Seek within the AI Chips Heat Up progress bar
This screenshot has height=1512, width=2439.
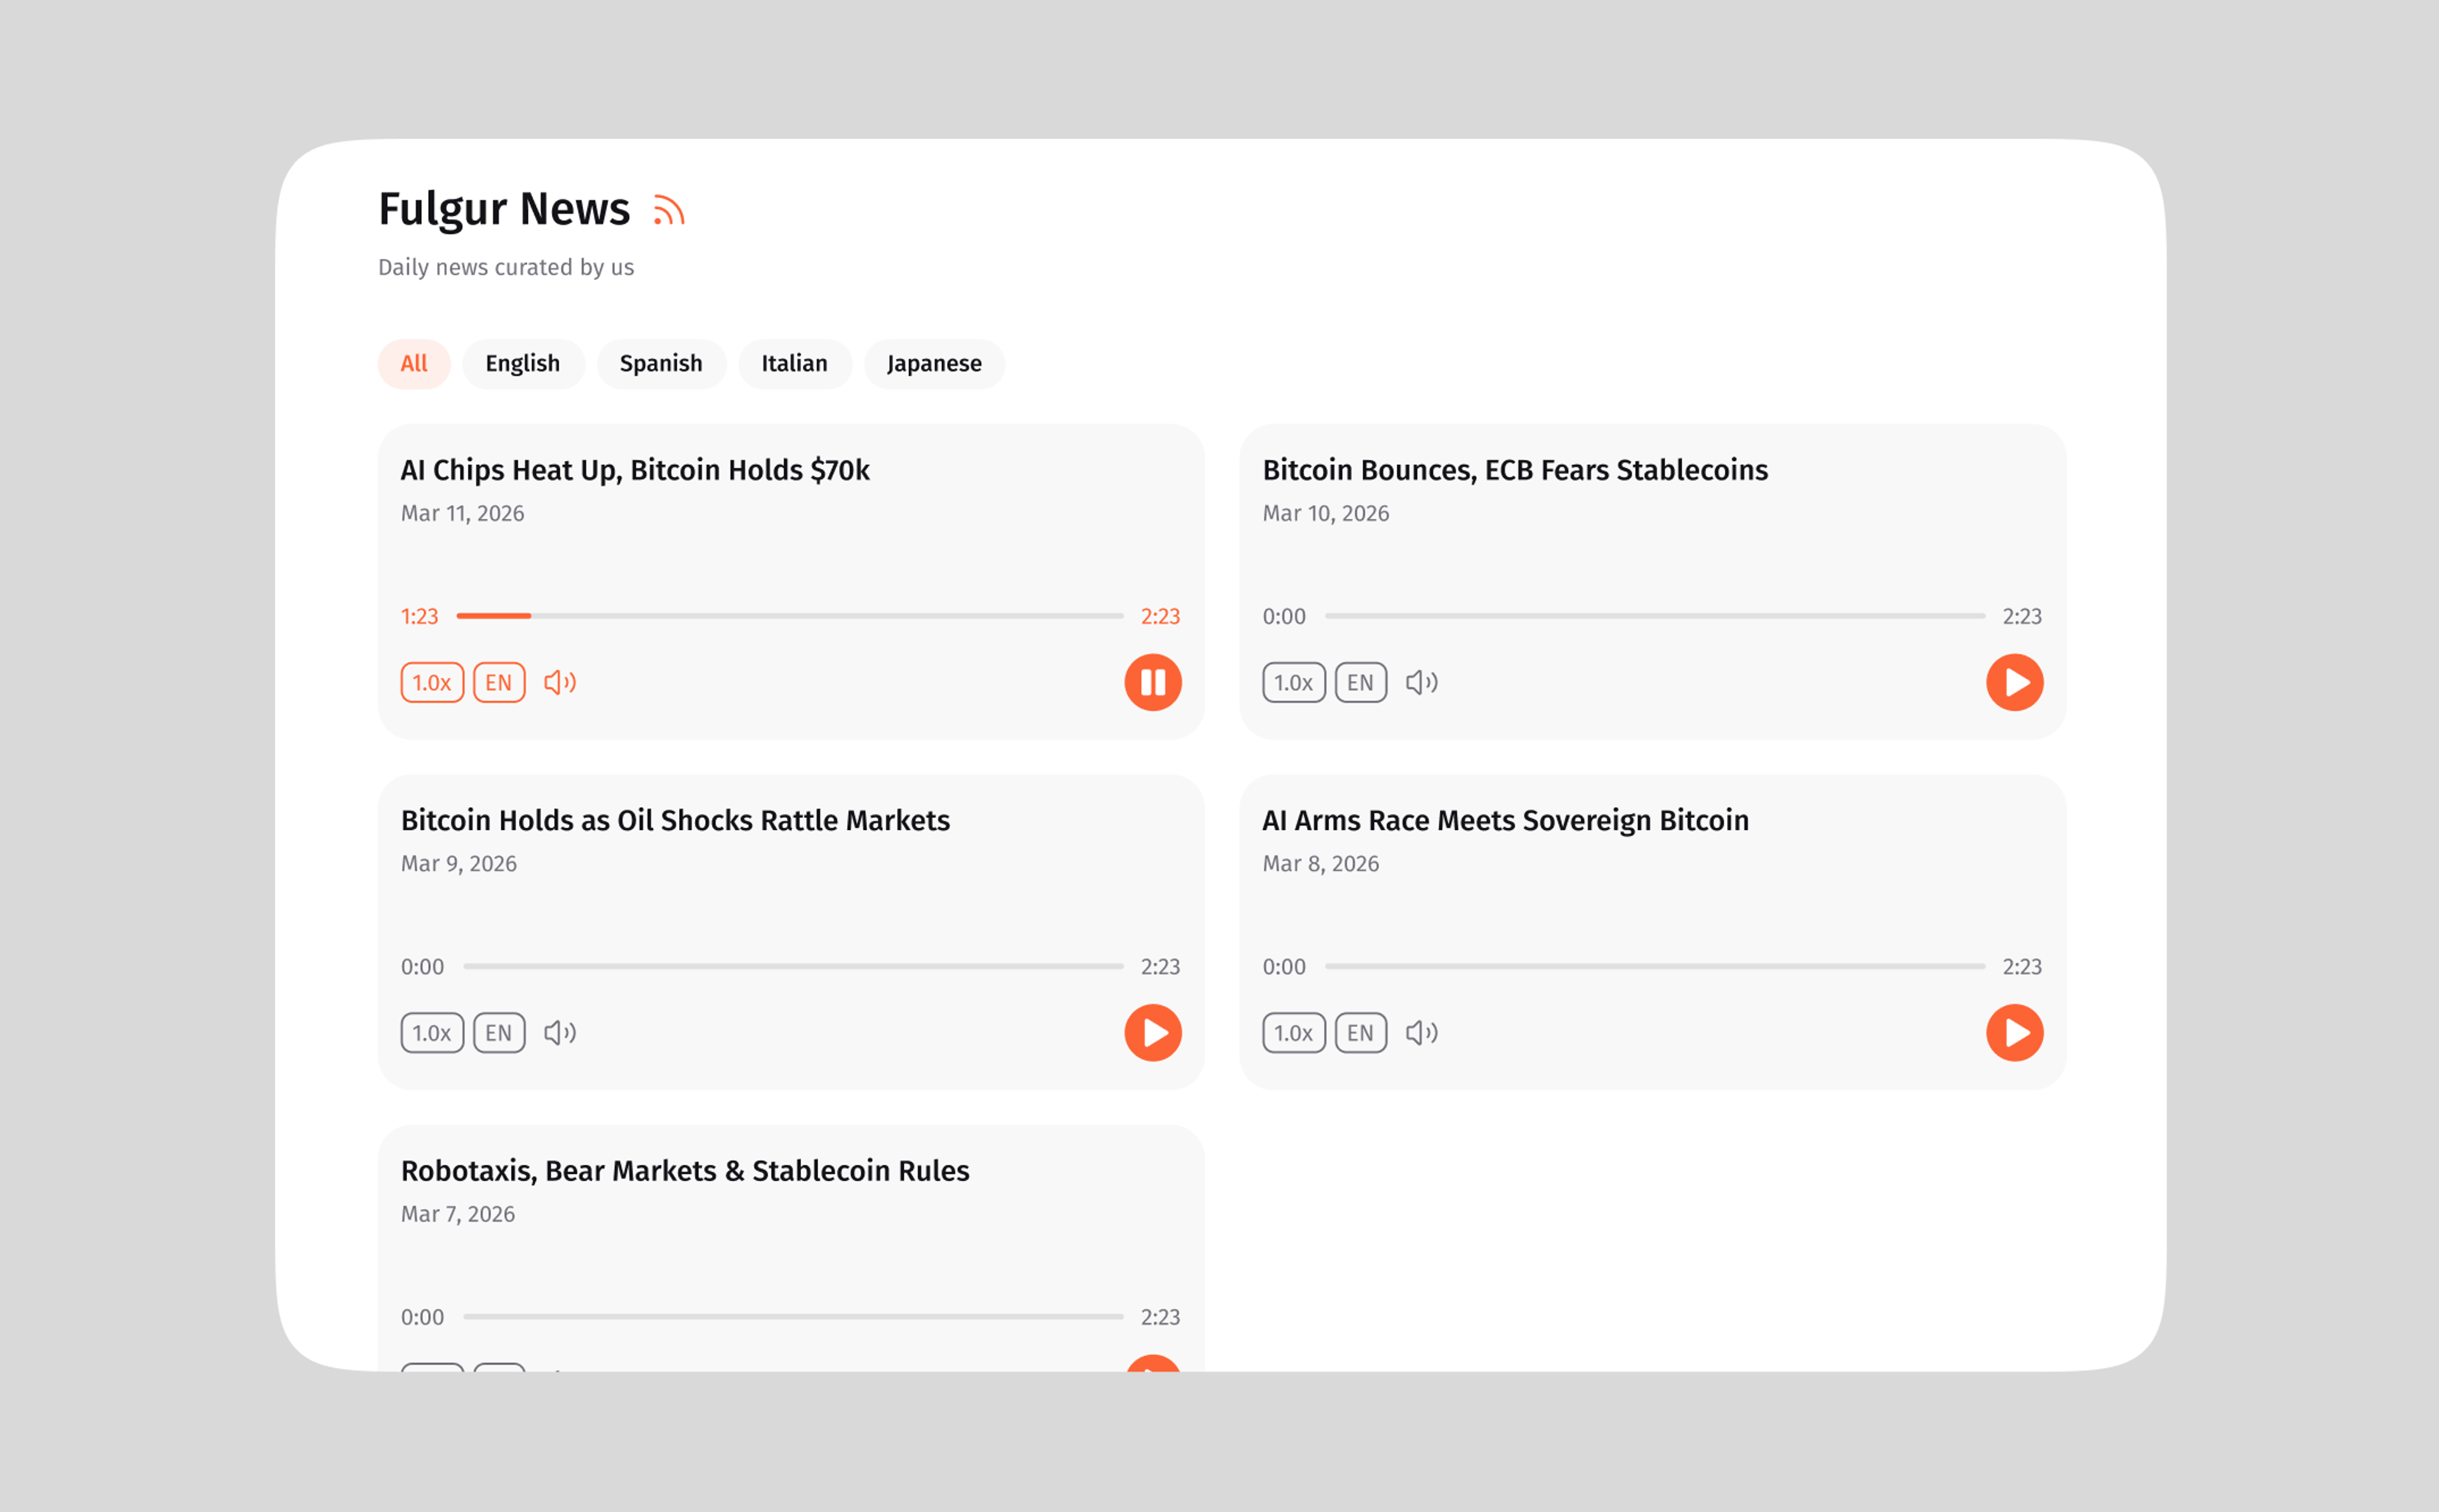(790, 616)
